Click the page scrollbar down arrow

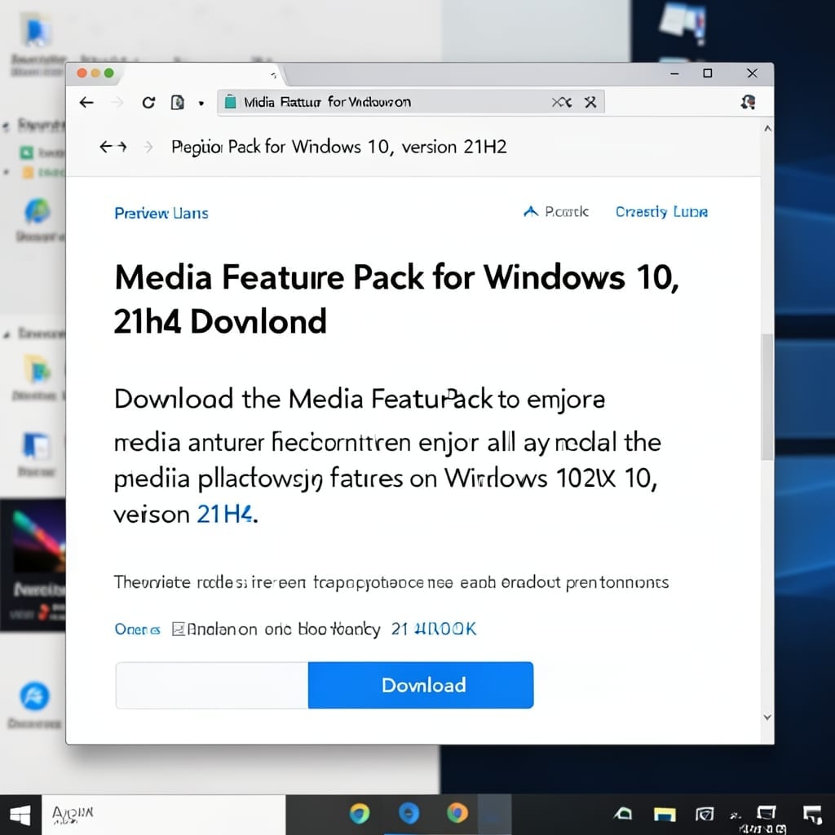(x=767, y=718)
